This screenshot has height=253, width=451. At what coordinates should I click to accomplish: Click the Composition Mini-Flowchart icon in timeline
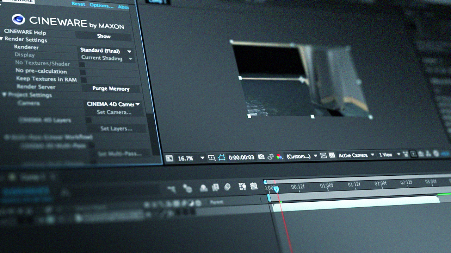point(172,189)
